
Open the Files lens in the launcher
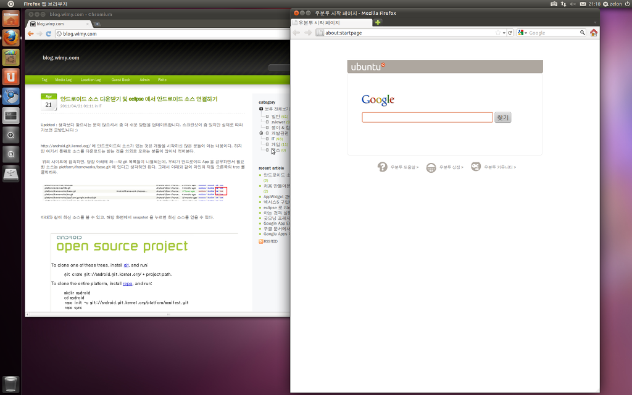(11, 154)
